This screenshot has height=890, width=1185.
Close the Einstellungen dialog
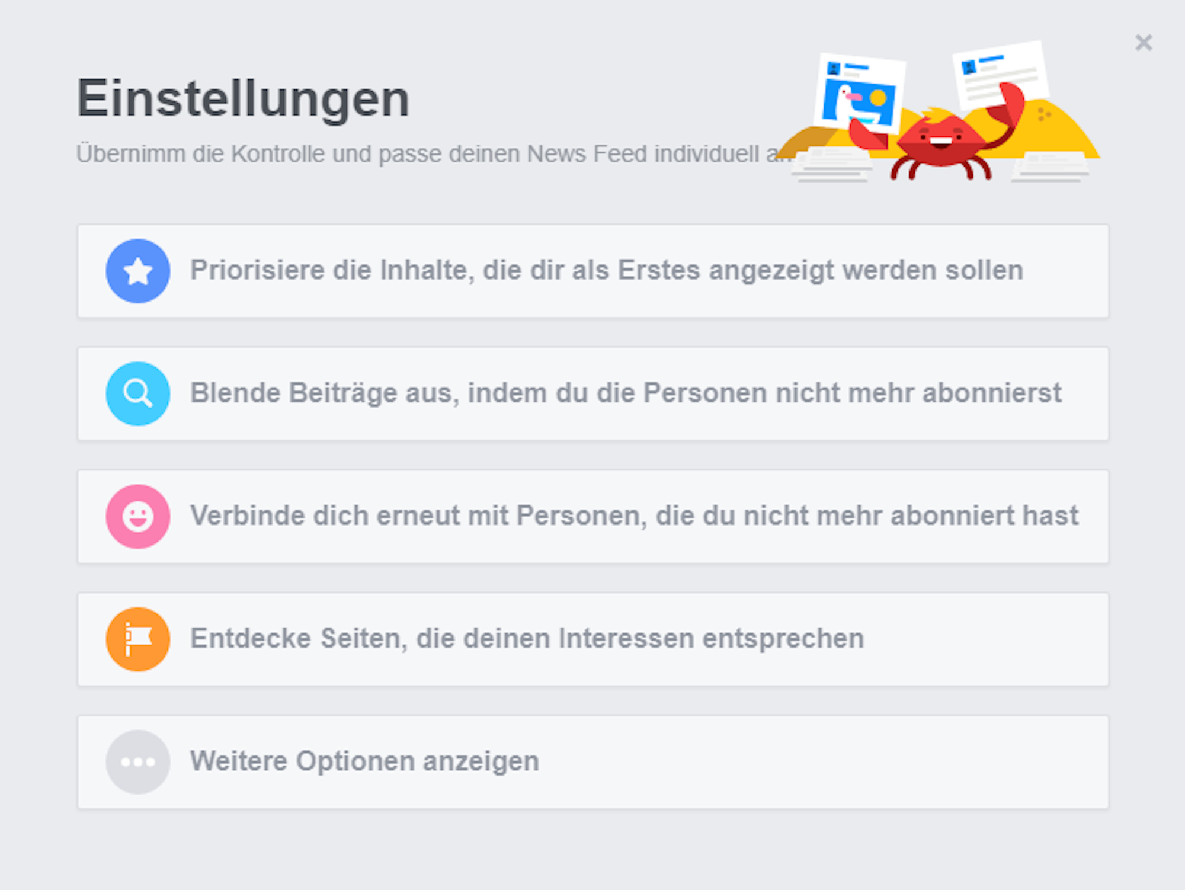(x=1143, y=43)
